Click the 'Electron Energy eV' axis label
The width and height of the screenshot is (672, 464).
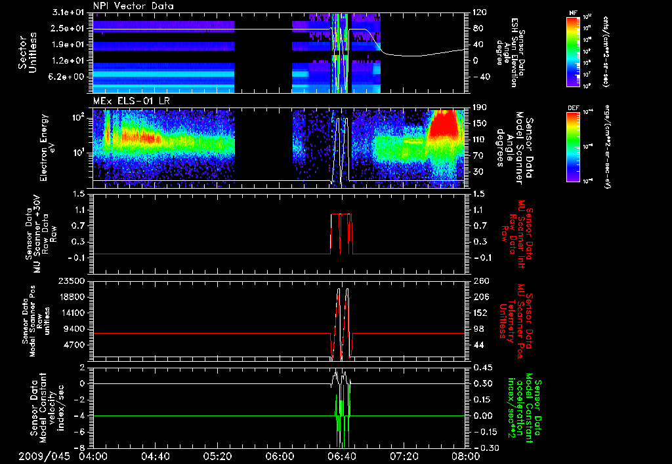[48, 147]
